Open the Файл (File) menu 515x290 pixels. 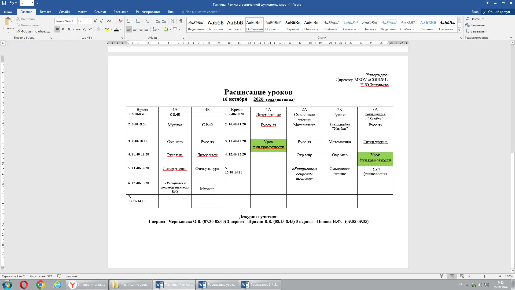(x=8, y=12)
